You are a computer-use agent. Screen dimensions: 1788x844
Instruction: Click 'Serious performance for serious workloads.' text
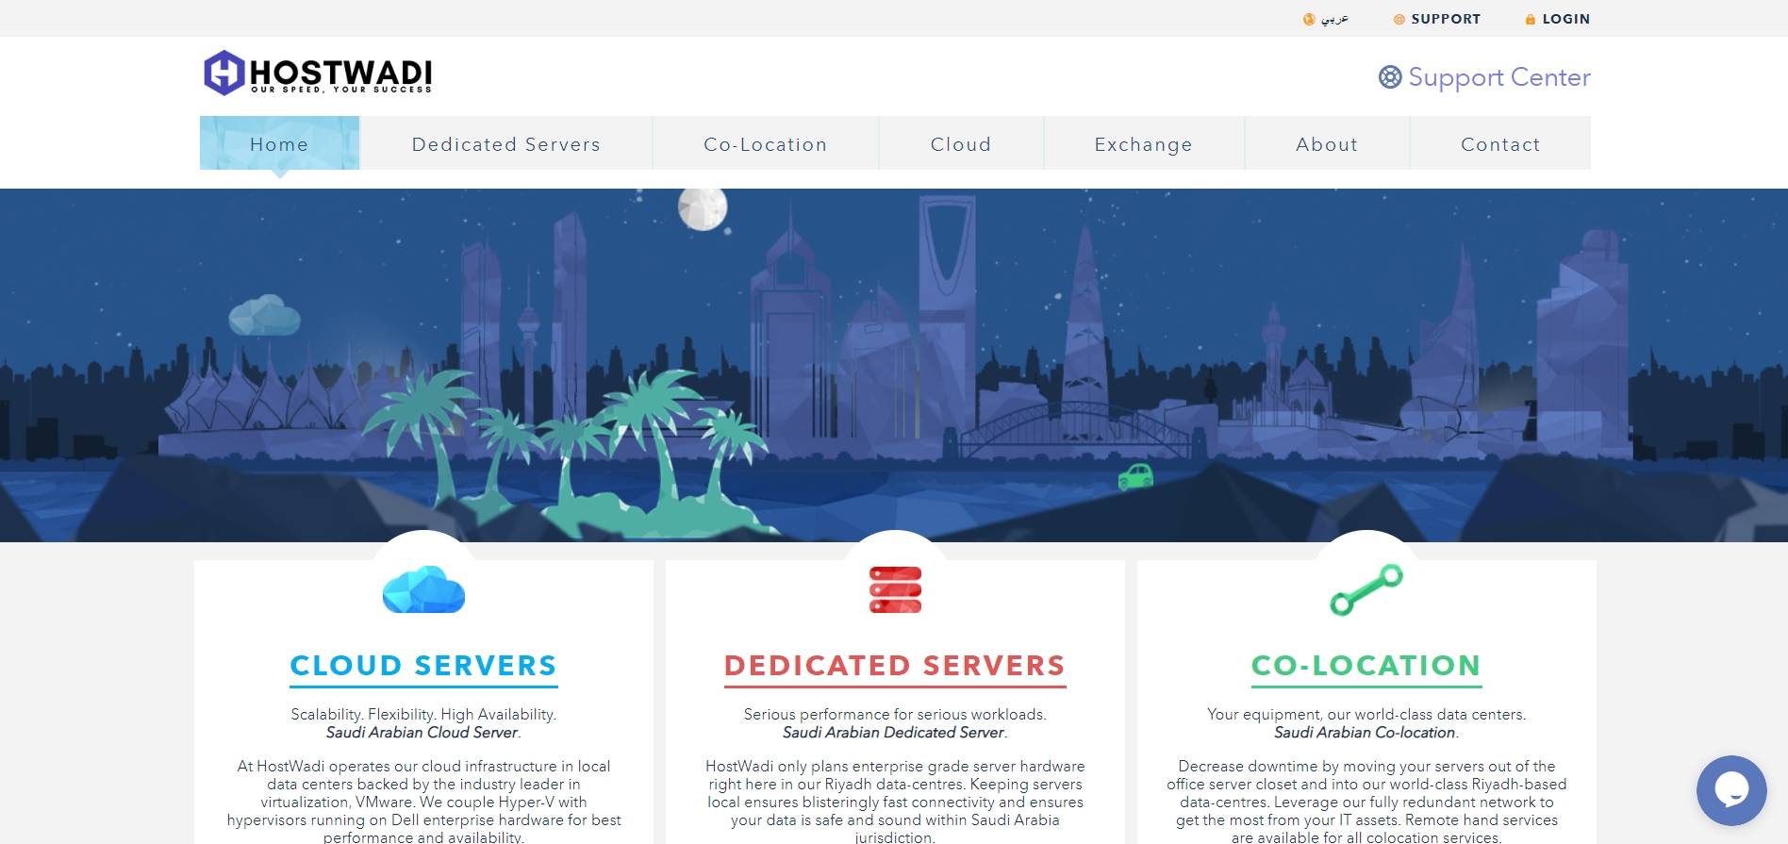895,714
